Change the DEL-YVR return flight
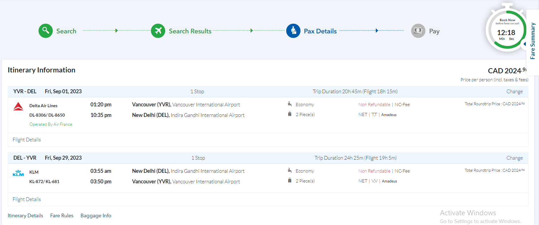Viewport: 539px width, 225px height. tap(514, 158)
